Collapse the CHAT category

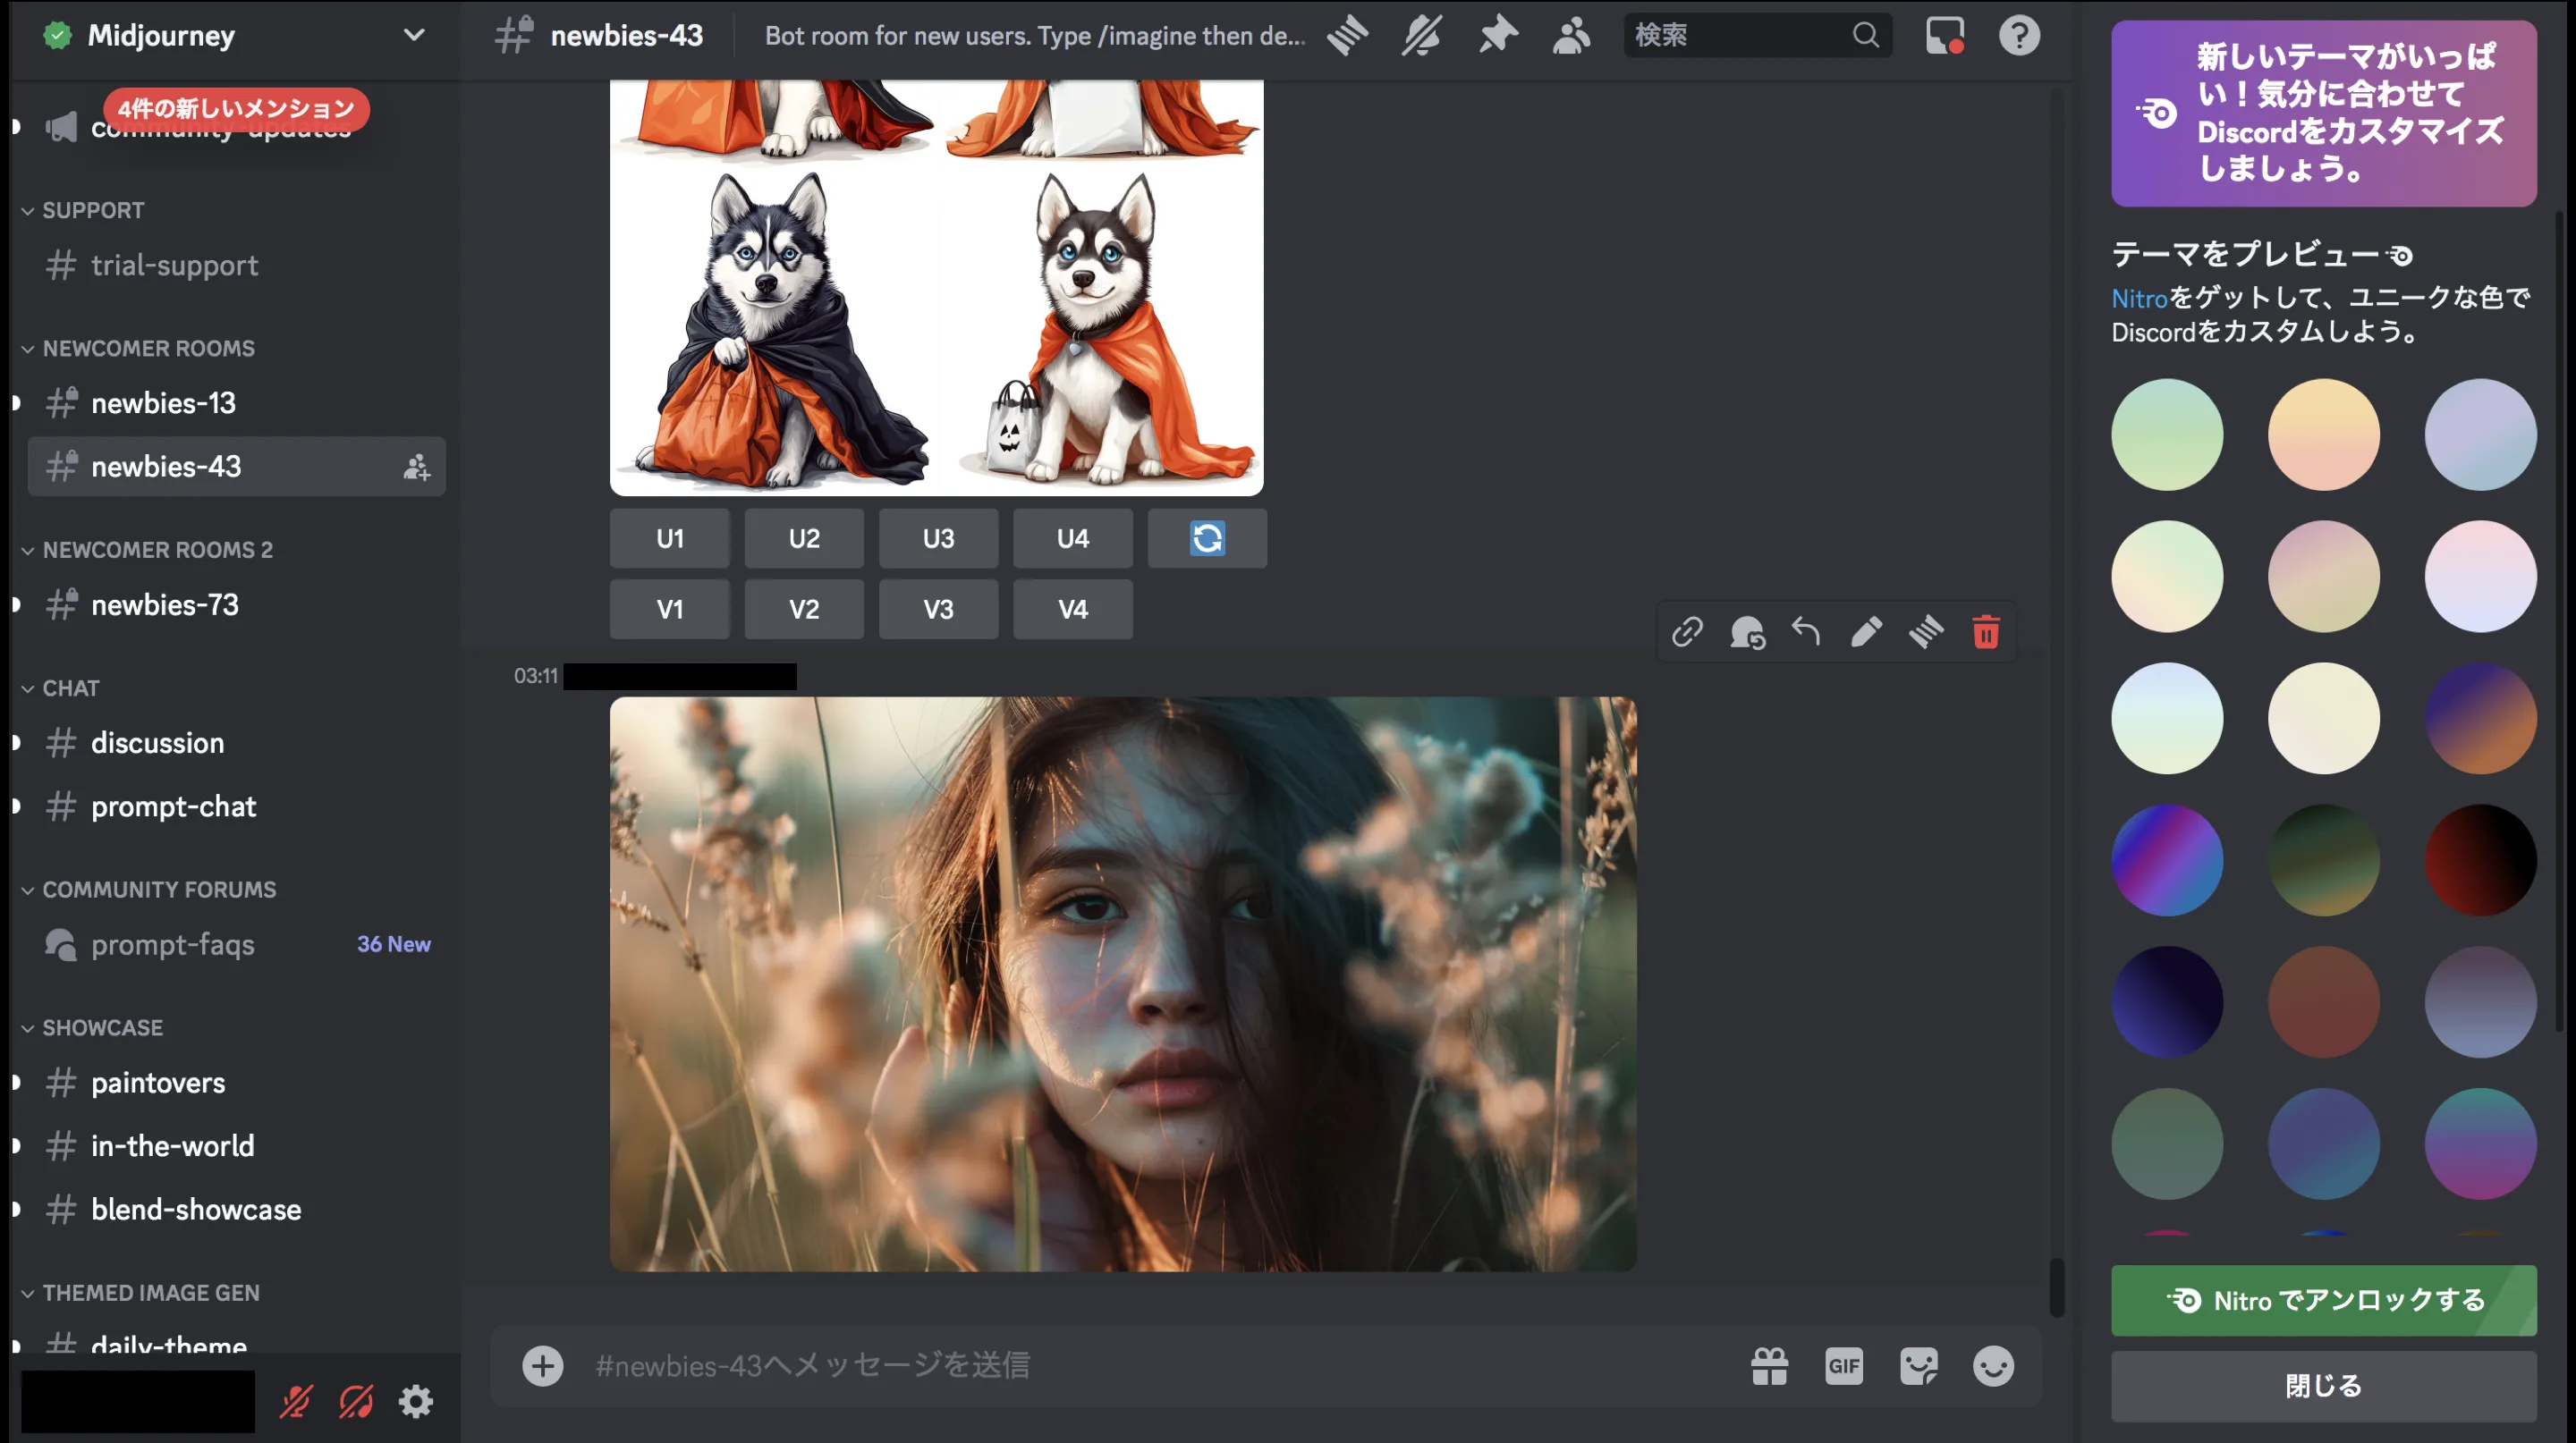pyautogui.click(x=60, y=688)
